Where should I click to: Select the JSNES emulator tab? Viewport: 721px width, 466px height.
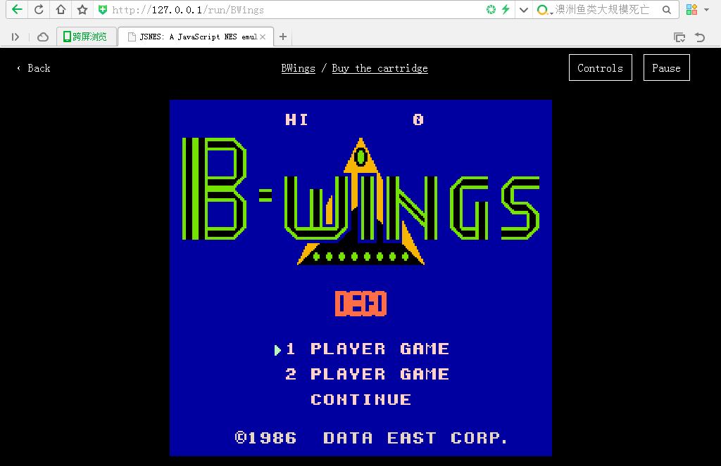point(196,37)
